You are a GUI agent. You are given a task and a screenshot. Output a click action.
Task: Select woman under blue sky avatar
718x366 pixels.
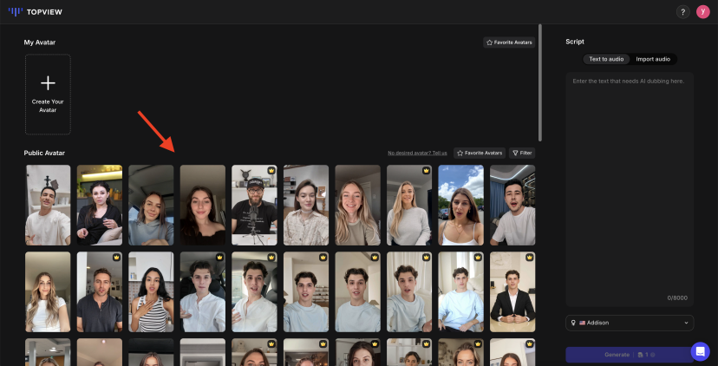click(x=460, y=206)
